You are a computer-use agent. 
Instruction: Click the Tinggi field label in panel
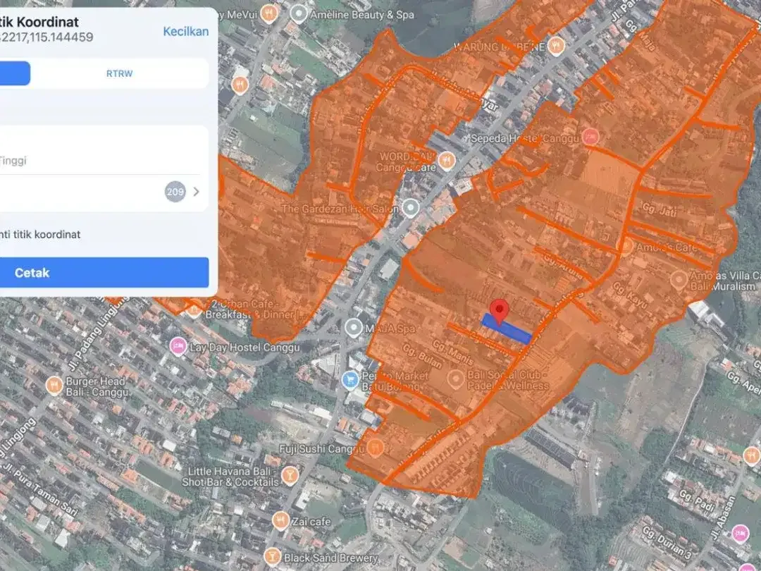coord(13,161)
